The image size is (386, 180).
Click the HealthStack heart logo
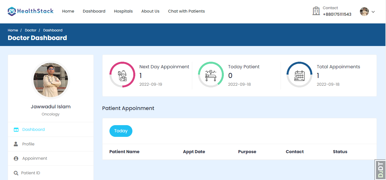coord(12,11)
